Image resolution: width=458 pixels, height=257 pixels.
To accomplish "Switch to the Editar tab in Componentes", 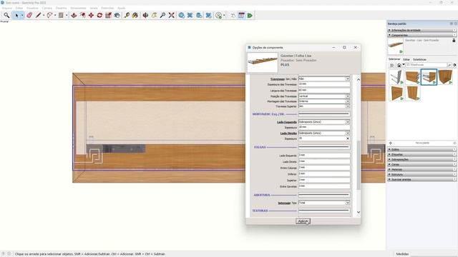I will point(406,59).
